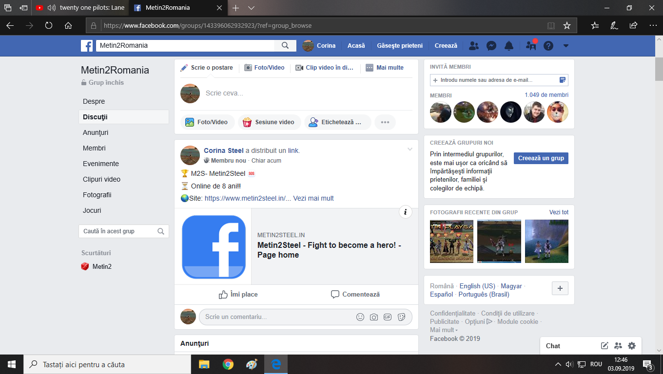This screenshot has width=663, height=374.
Task: Open the Windows Start menu
Action: click(x=12, y=364)
